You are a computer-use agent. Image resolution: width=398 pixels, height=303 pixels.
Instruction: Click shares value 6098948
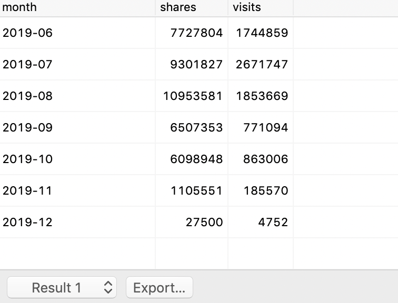point(196,159)
